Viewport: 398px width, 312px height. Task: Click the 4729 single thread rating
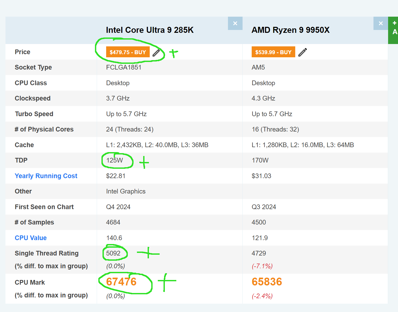point(259,253)
